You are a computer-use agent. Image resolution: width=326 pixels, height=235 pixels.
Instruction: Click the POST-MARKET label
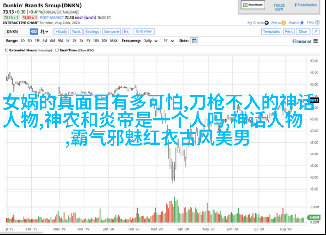52,18
